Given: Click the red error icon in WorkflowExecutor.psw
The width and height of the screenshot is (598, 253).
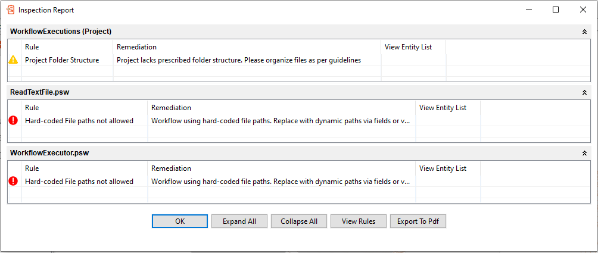Looking at the screenshot, I should [13, 182].
